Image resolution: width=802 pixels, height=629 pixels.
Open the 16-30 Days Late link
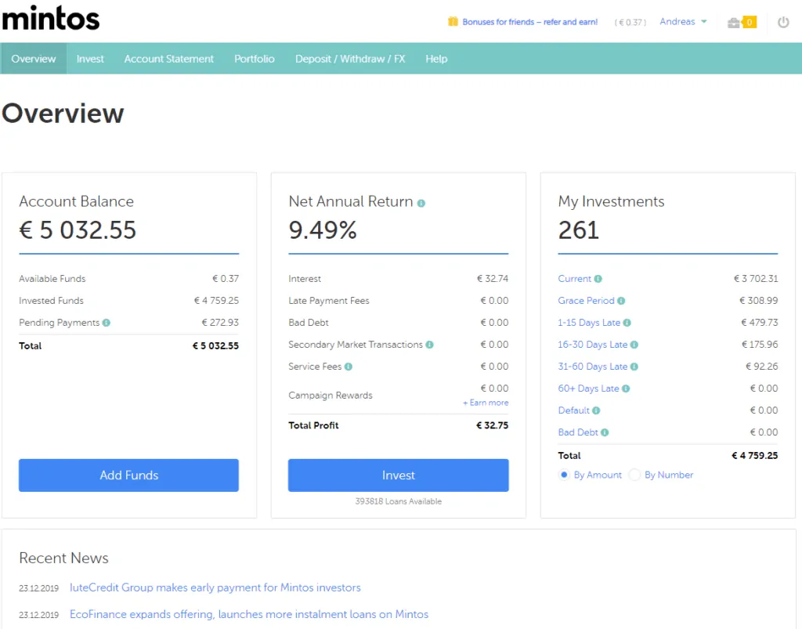coord(593,345)
